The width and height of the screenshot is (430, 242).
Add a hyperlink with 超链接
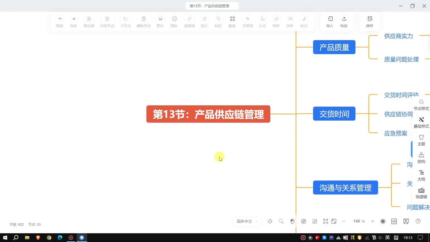coord(189,22)
